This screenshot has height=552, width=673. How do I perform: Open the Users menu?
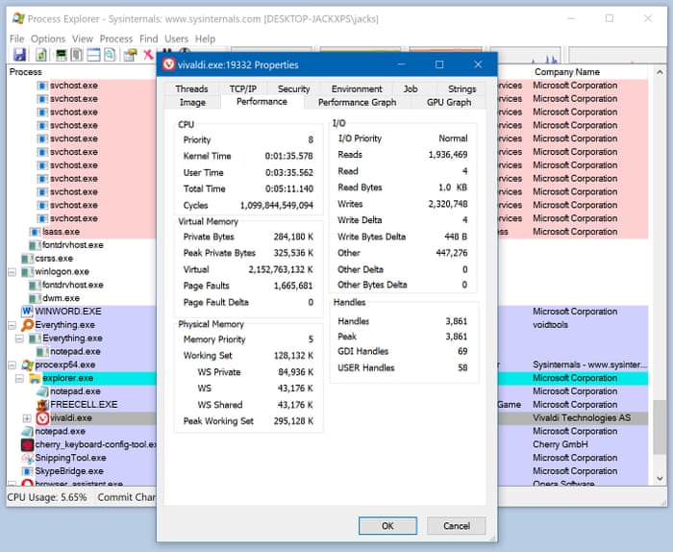(x=176, y=38)
